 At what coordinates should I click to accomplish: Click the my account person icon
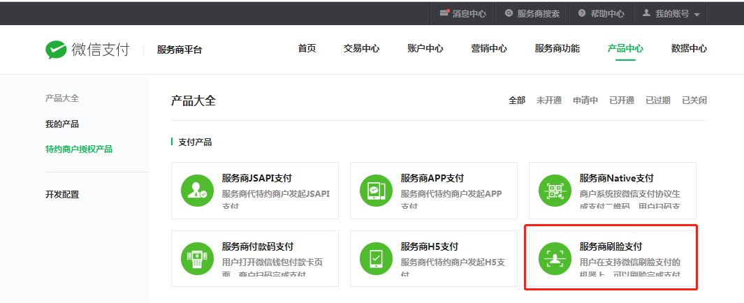[646, 13]
